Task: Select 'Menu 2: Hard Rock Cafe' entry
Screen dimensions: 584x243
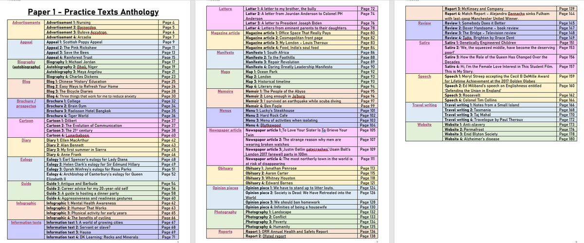Action: pos(268,115)
